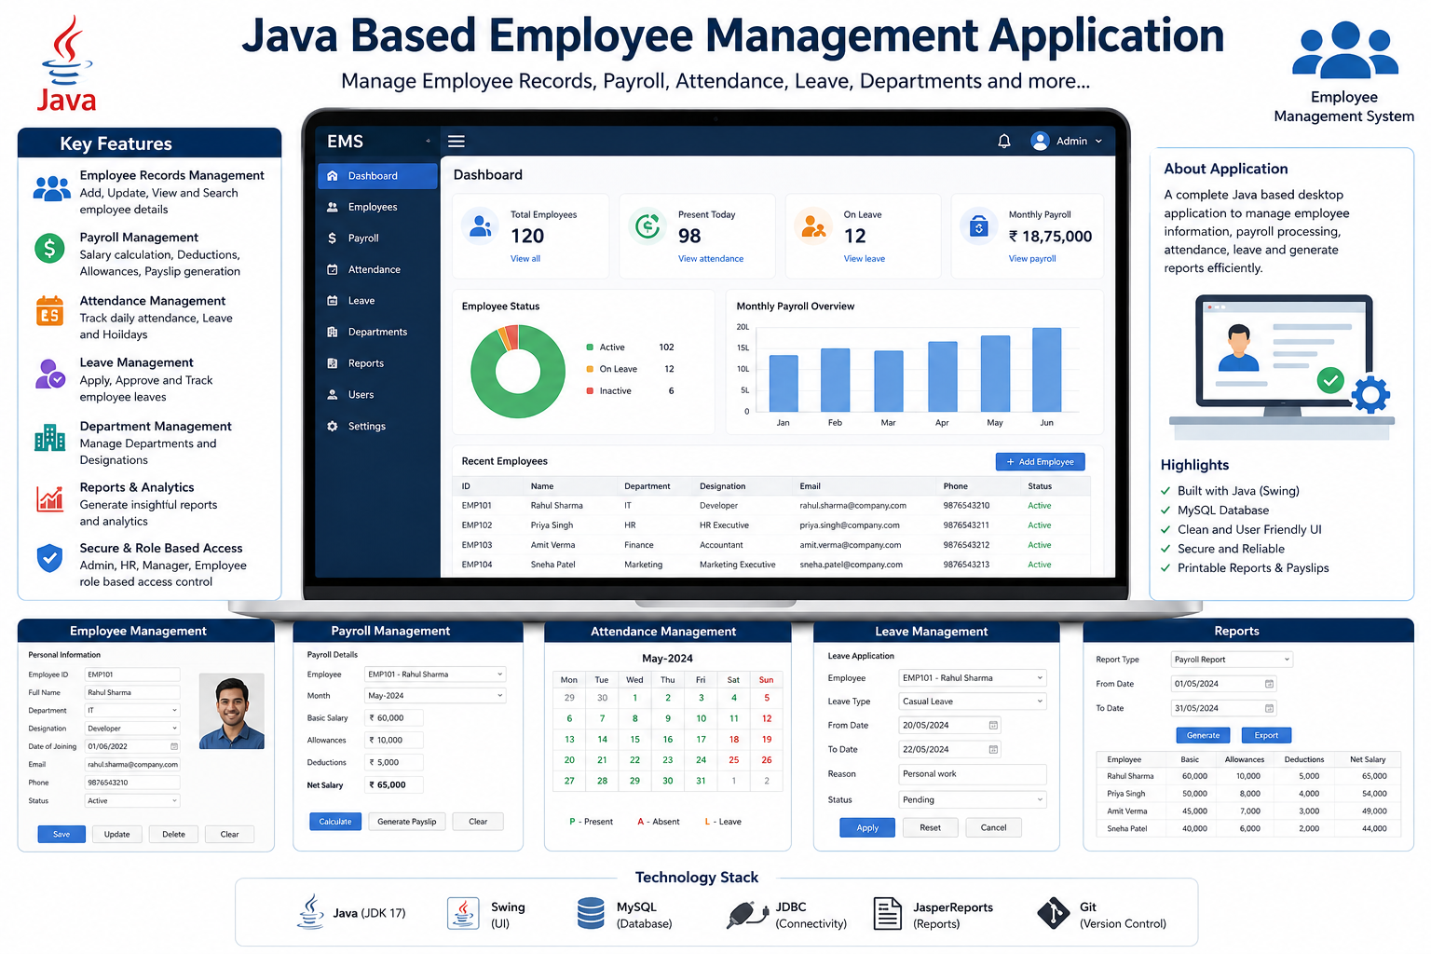The image size is (1431, 954).
Task: Click the Apply button in Leave Management
Action: coord(867,828)
